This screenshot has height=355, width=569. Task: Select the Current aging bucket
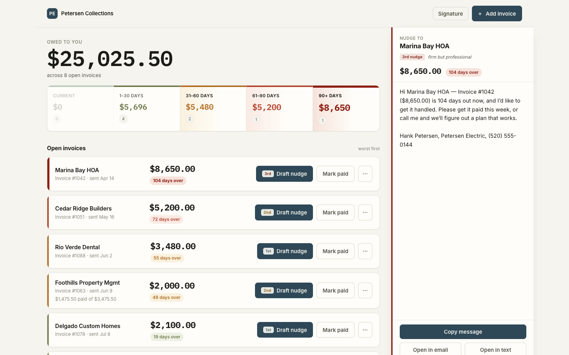click(x=80, y=109)
